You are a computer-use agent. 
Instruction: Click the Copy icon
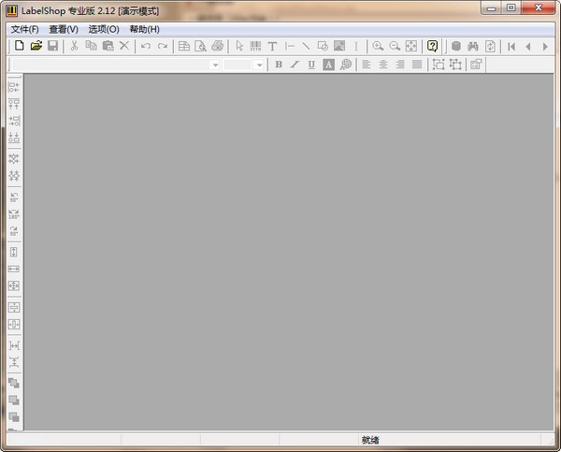pos(92,46)
